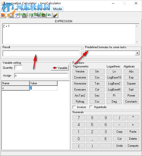The width and height of the screenshot is (142, 156).
Task: Toggle the Inverse checkbox
Action: pos(74,107)
